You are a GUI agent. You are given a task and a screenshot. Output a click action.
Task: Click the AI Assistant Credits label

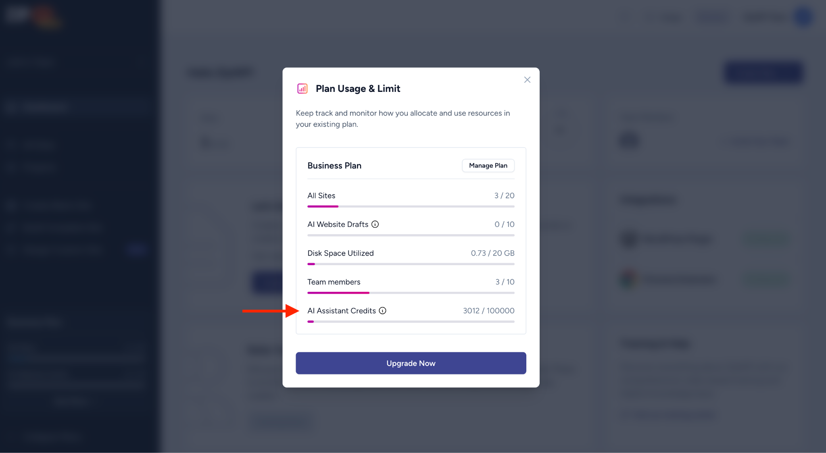click(341, 311)
